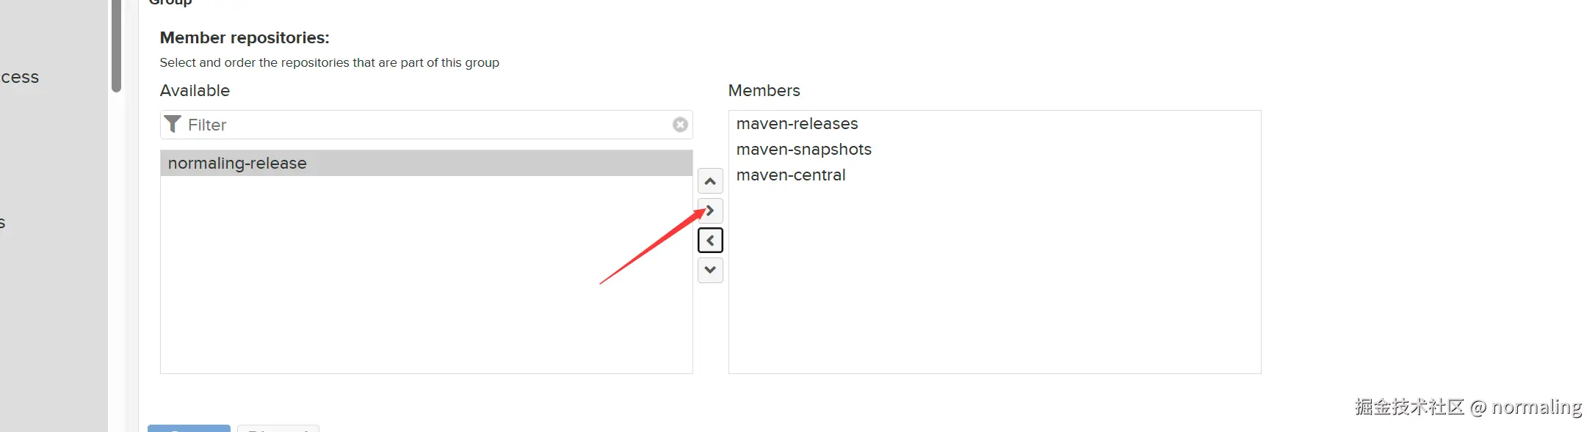Screen dimensions: 1595x432
Task: Click the funnel filter icon
Action: click(173, 124)
